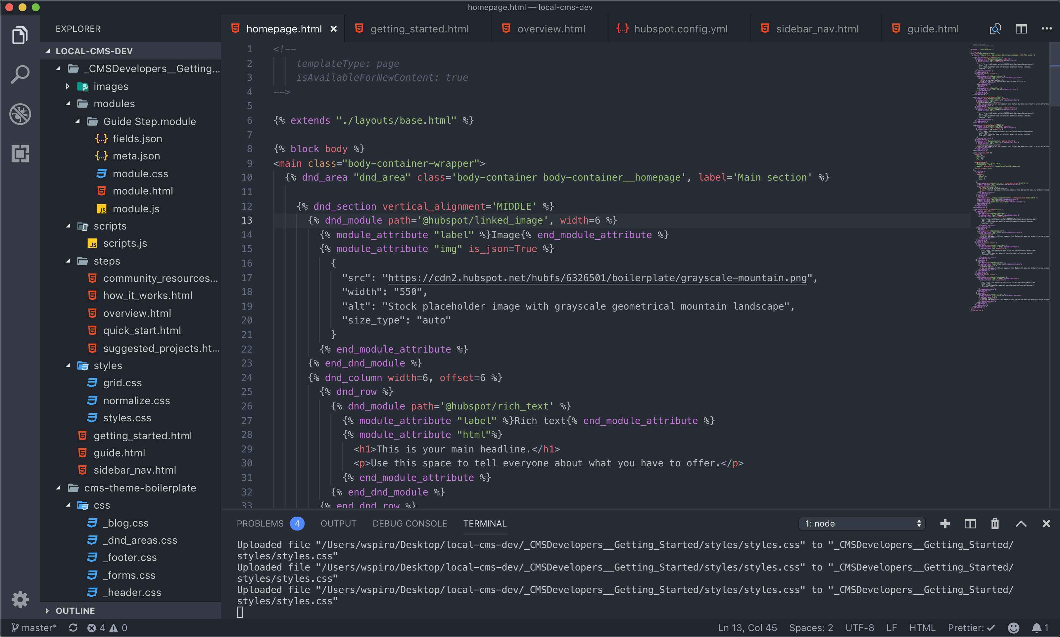Open the Explorer view in activity bar
1060x637 pixels.
[20, 35]
